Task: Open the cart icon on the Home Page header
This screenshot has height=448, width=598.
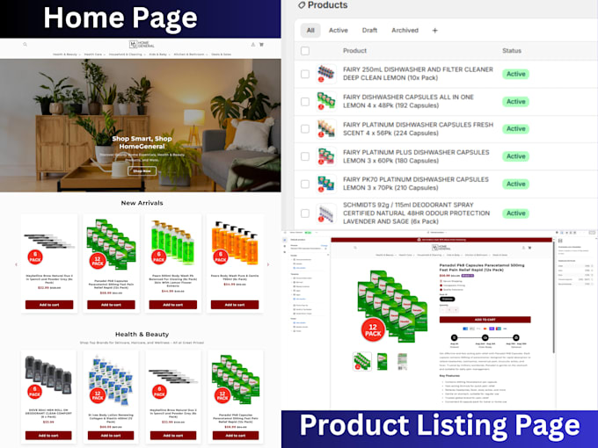Action: pyautogui.click(x=262, y=45)
